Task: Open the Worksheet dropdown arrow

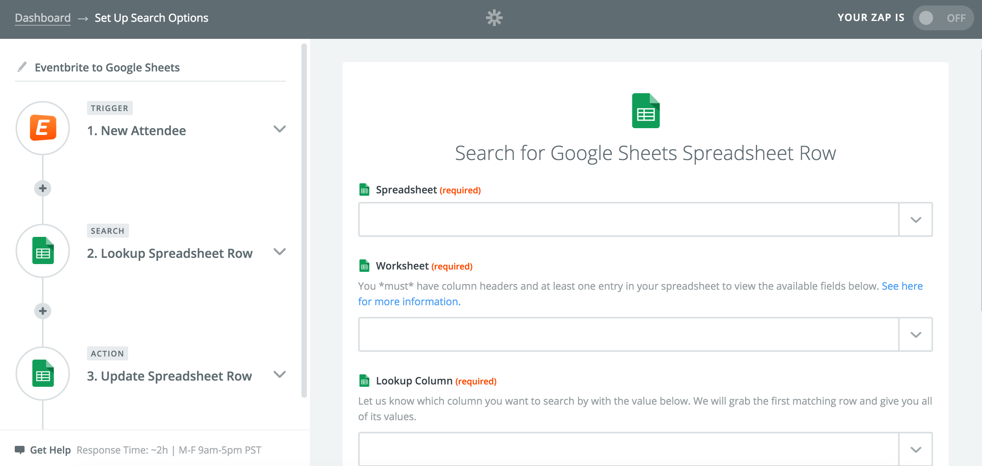Action: click(916, 335)
